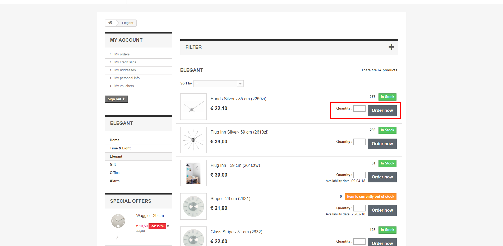View My vouchers page

[x=124, y=86]
